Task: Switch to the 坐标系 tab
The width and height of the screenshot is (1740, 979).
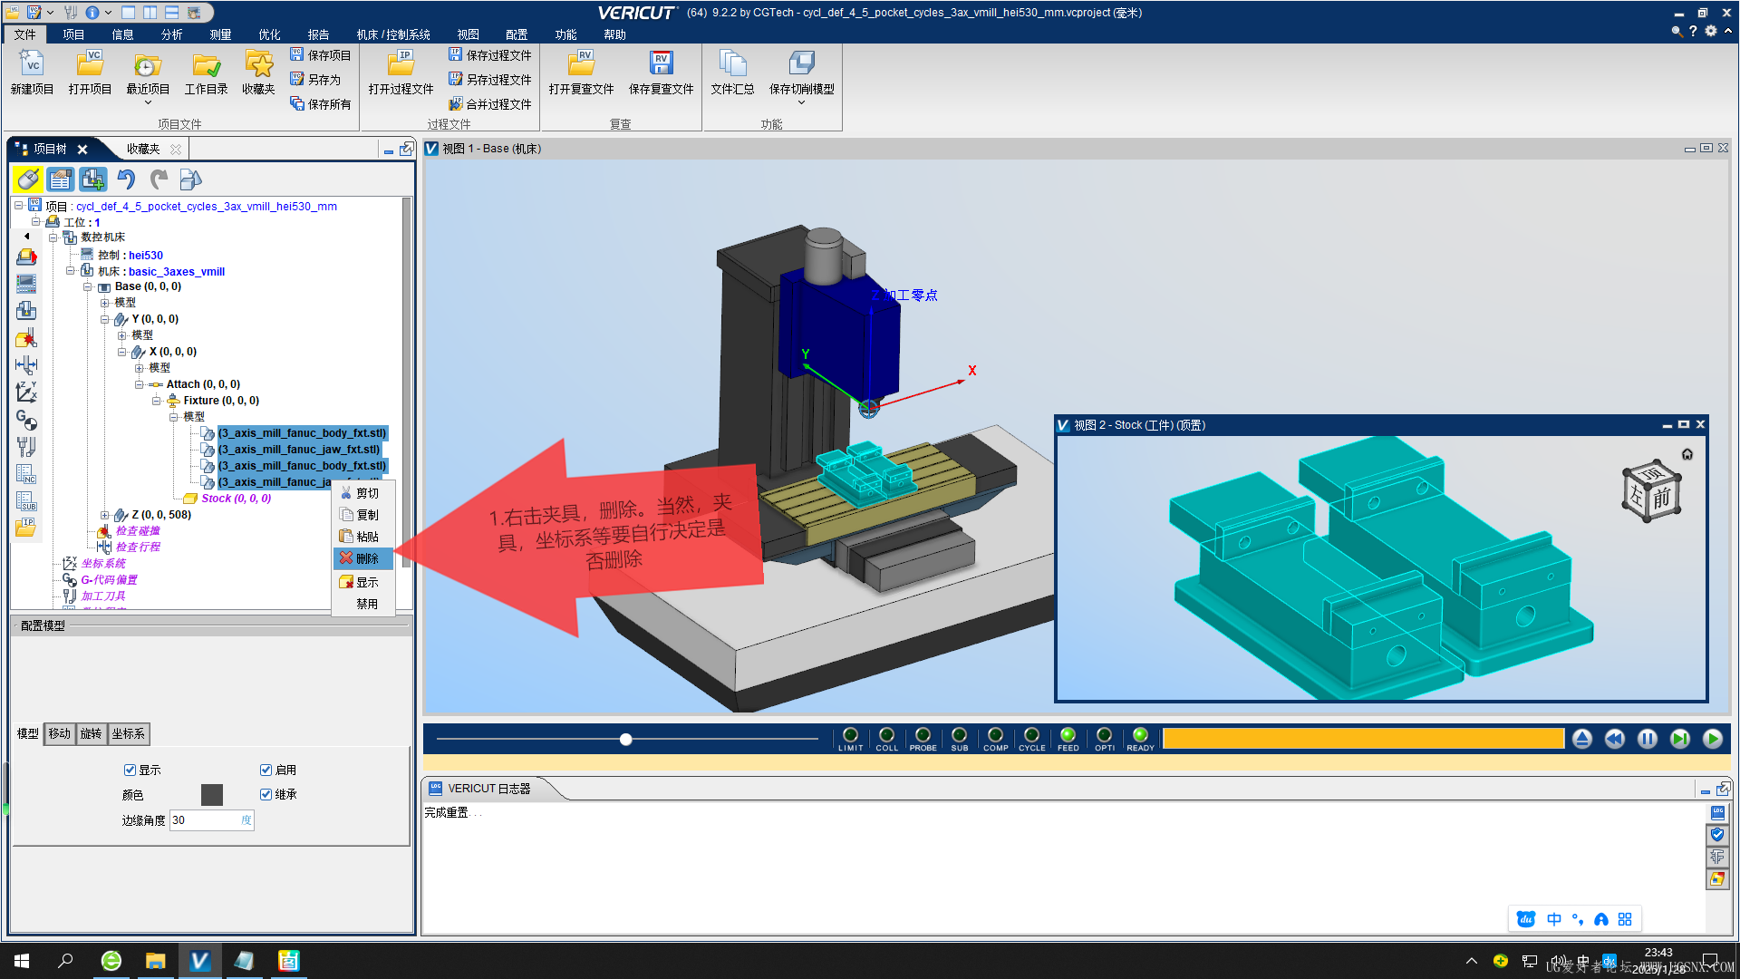Action: click(x=128, y=734)
